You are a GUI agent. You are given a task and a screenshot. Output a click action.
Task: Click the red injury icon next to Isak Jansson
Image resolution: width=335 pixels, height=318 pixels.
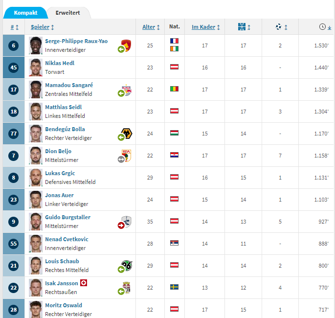tap(84, 283)
